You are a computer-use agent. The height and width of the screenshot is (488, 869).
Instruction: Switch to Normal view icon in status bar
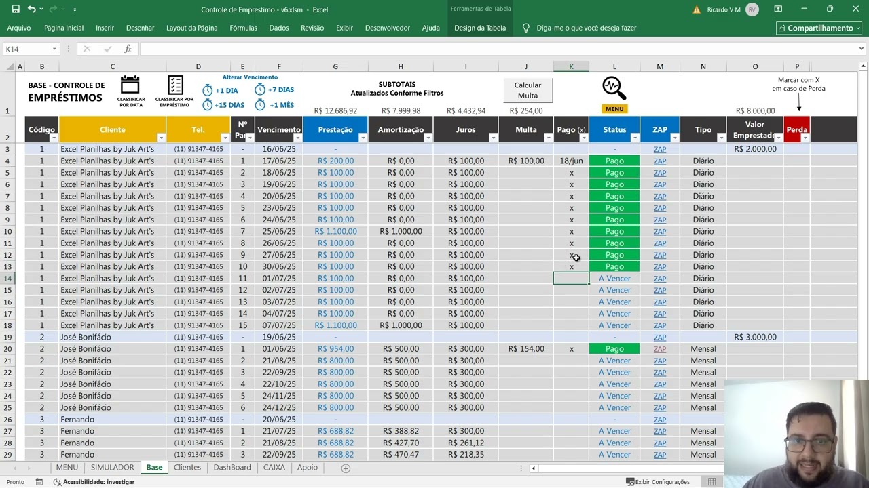coord(711,482)
